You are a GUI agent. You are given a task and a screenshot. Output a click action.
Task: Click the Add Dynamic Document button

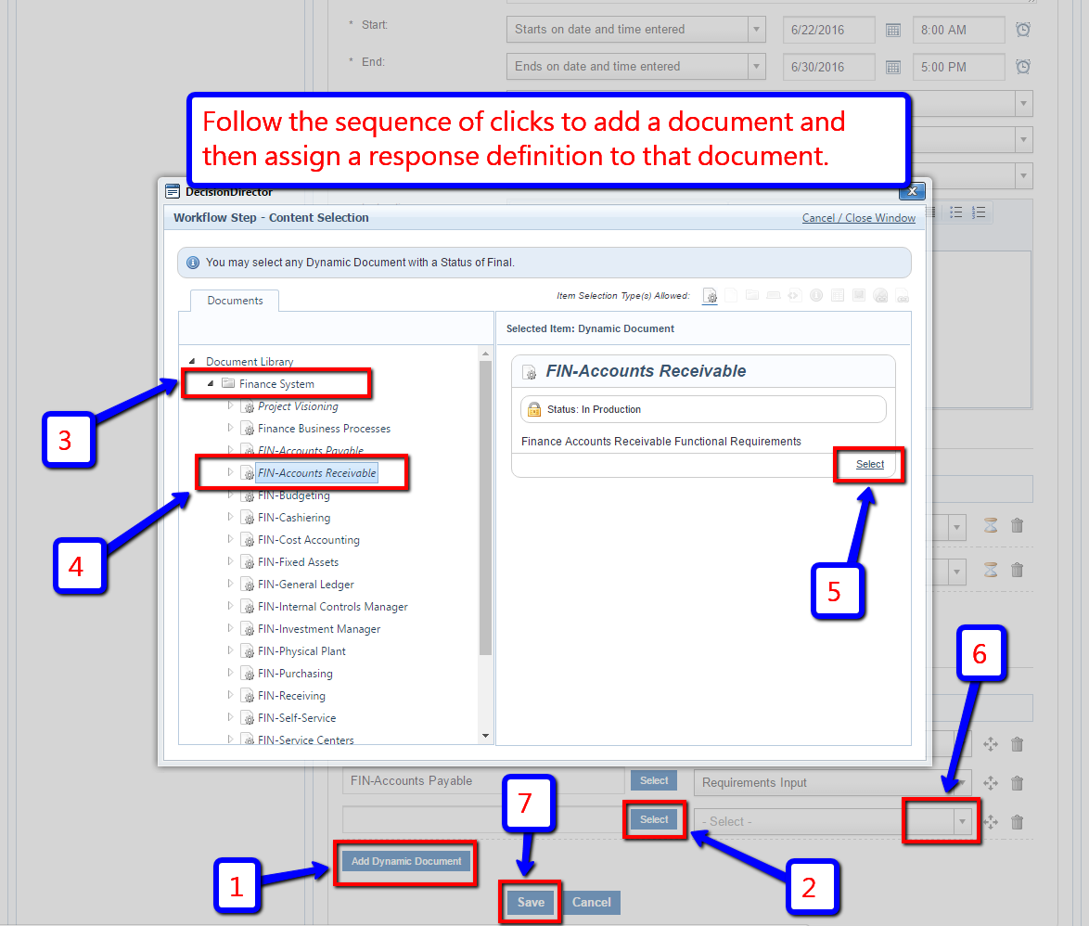pos(406,861)
